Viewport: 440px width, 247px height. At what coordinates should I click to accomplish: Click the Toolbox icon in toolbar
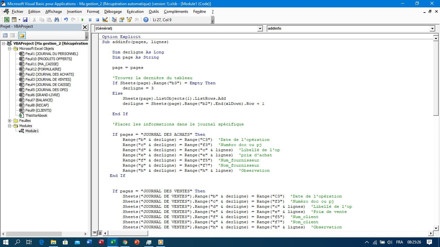(137, 20)
